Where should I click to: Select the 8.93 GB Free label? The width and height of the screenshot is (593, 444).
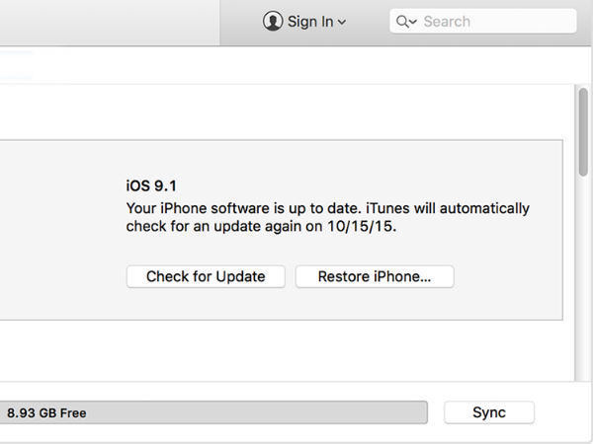pyautogui.click(x=46, y=413)
